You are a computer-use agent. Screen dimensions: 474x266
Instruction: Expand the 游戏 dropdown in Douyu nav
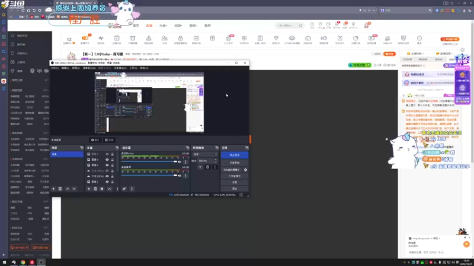[193, 25]
